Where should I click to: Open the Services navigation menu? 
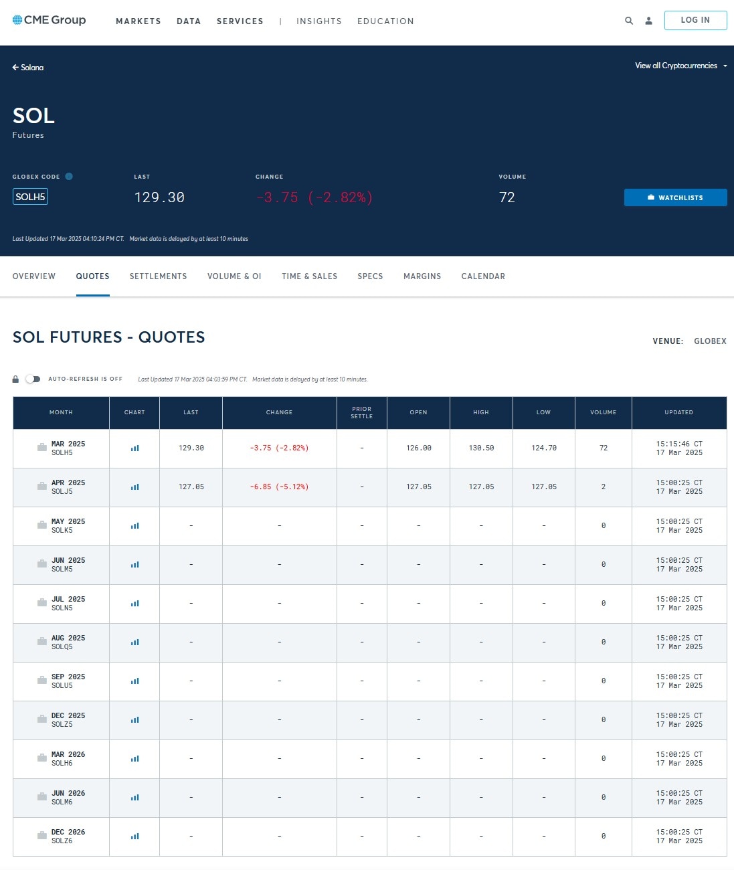240,21
